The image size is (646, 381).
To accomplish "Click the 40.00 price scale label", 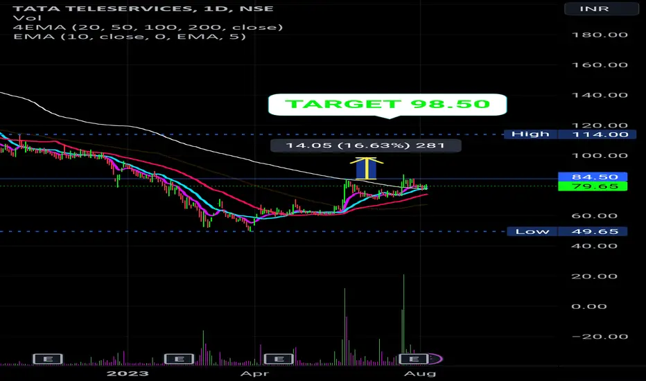I will 594,246.
